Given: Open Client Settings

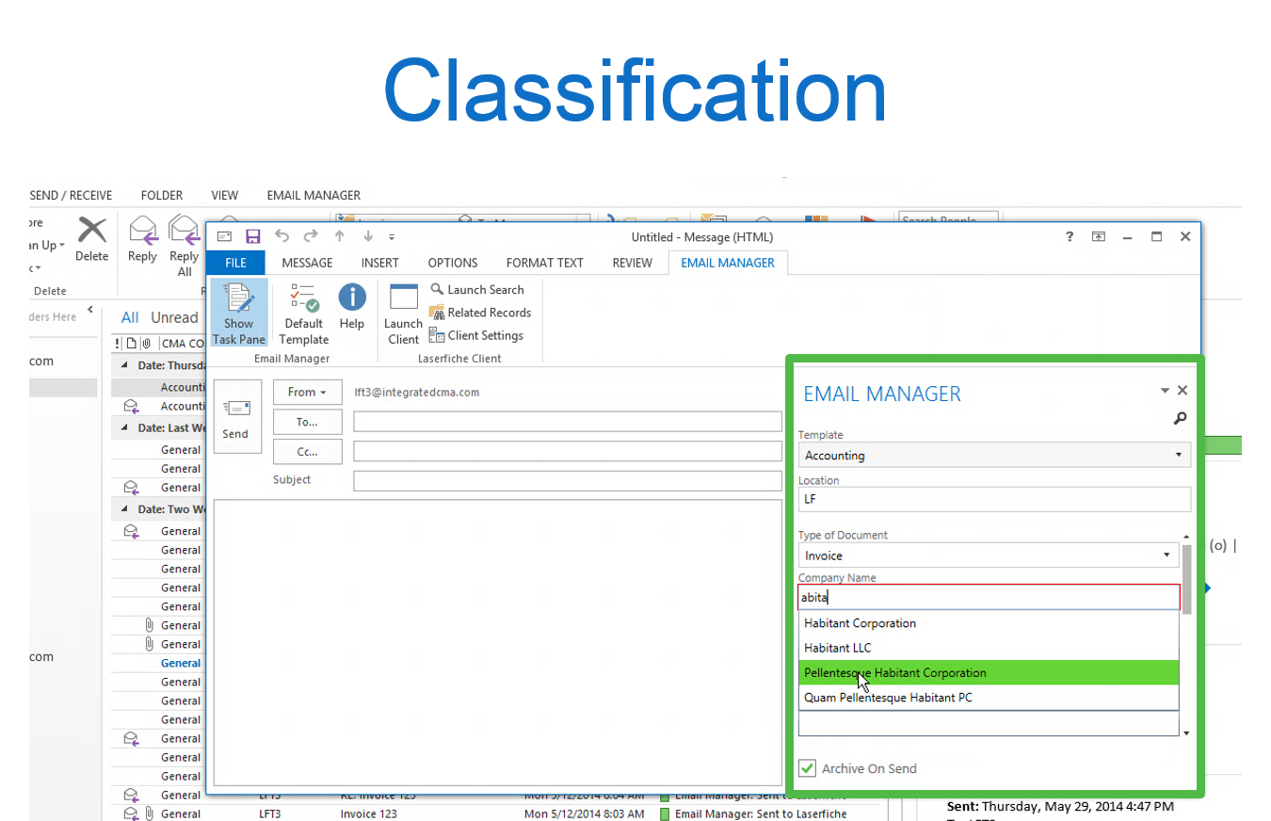Looking at the screenshot, I should tap(476, 335).
